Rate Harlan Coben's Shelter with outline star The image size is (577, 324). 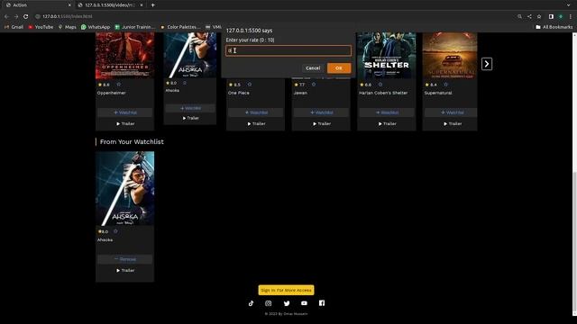point(380,85)
